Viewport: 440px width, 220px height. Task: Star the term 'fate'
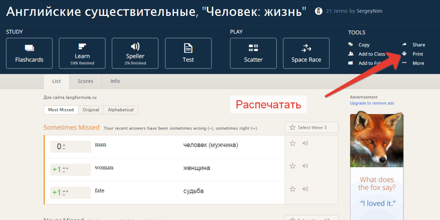coord(293,189)
